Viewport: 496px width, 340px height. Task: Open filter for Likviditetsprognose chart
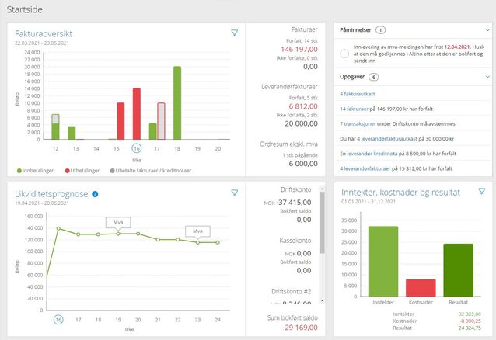235,193
